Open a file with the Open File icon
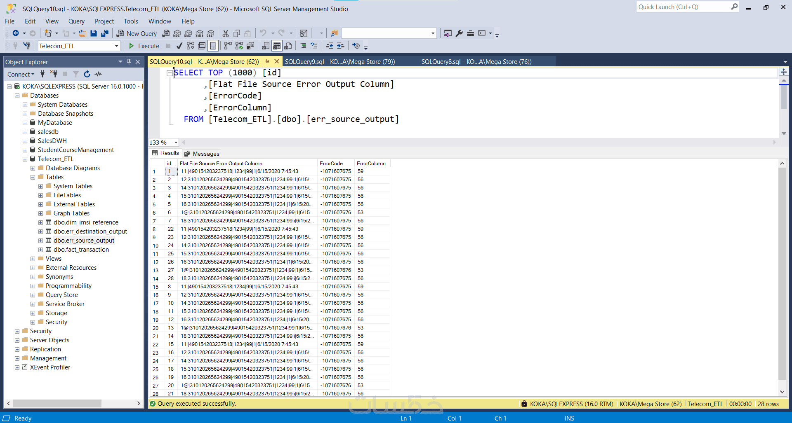Image resolution: width=792 pixels, height=423 pixels. pos(82,33)
